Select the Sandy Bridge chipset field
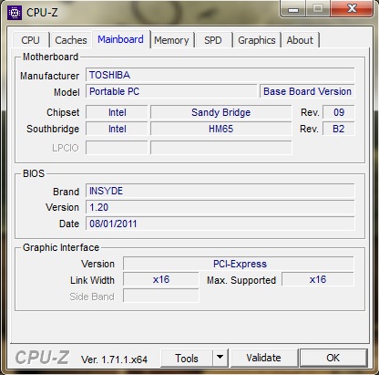This screenshot has height=375, width=379. [221, 112]
